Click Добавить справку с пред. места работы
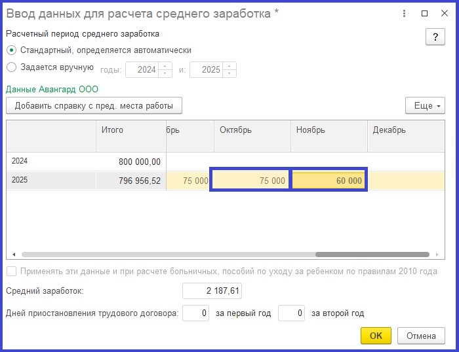This screenshot has width=459, height=352. coord(94,105)
